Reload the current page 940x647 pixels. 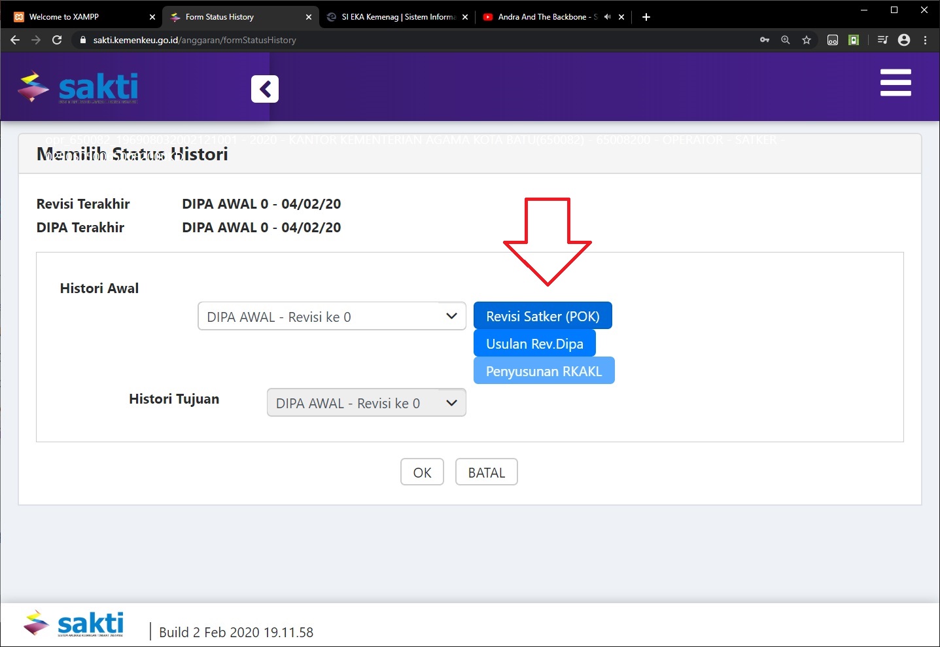[x=57, y=40]
